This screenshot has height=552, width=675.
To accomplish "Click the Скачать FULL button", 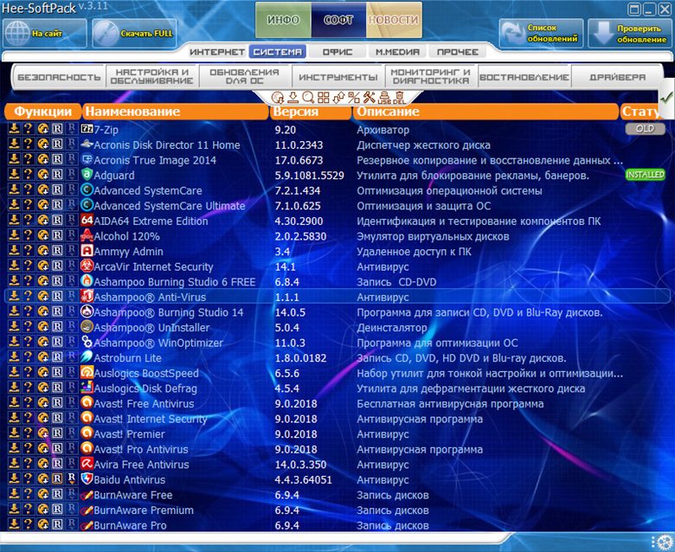I will [x=133, y=34].
